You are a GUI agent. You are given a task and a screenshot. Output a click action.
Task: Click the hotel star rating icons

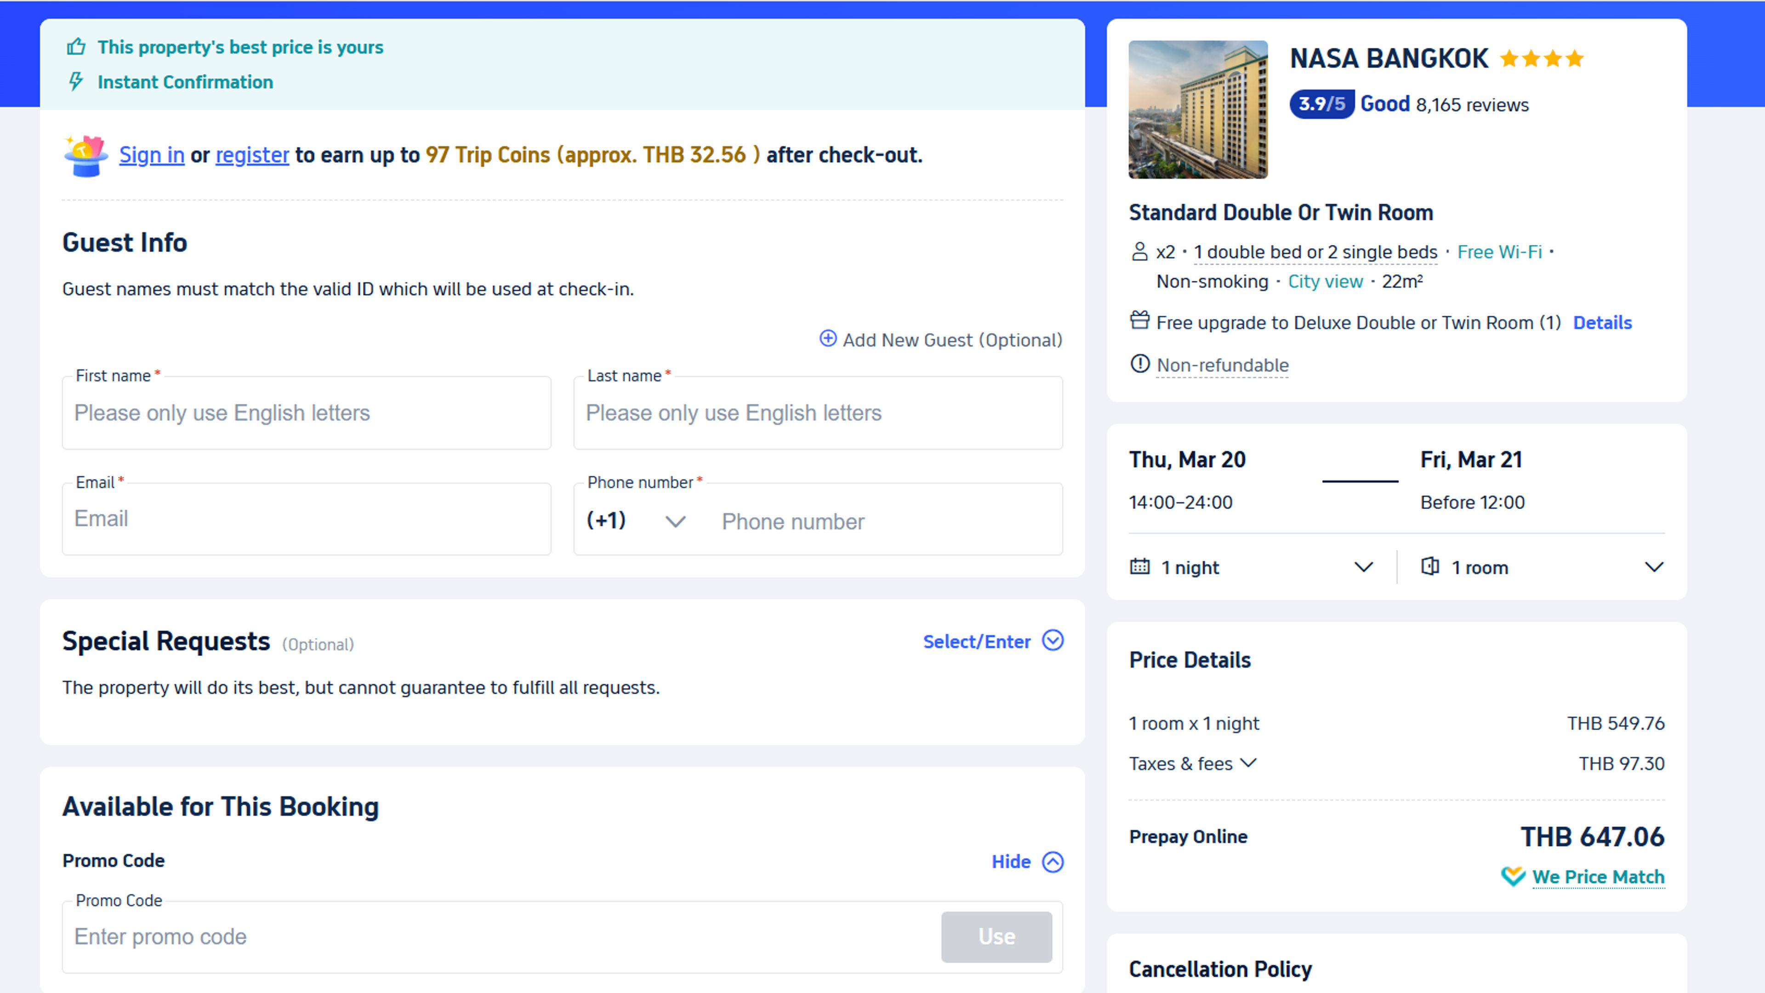[x=1542, y=59]
